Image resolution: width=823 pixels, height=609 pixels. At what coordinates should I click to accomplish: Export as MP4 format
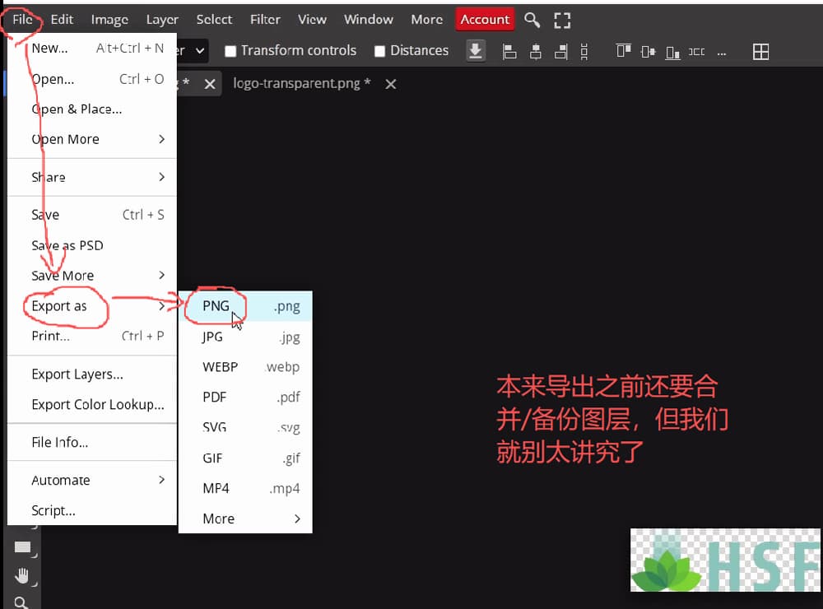pos(245,489)
